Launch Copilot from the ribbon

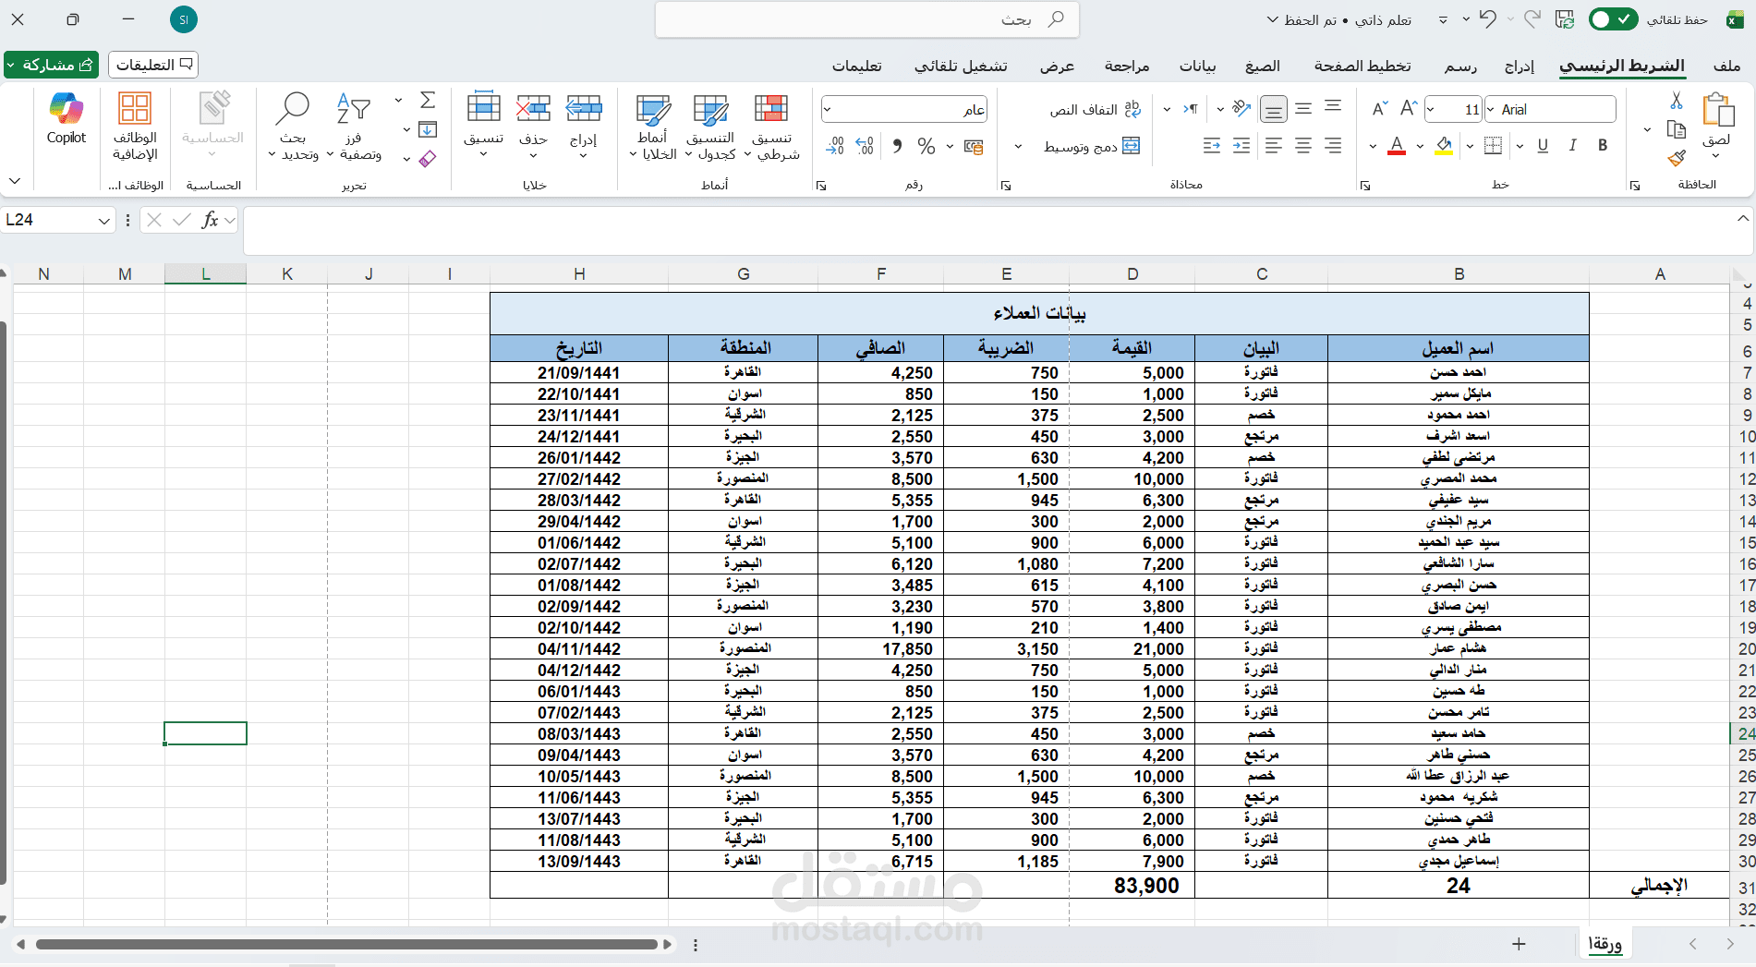tap(67, 120)
